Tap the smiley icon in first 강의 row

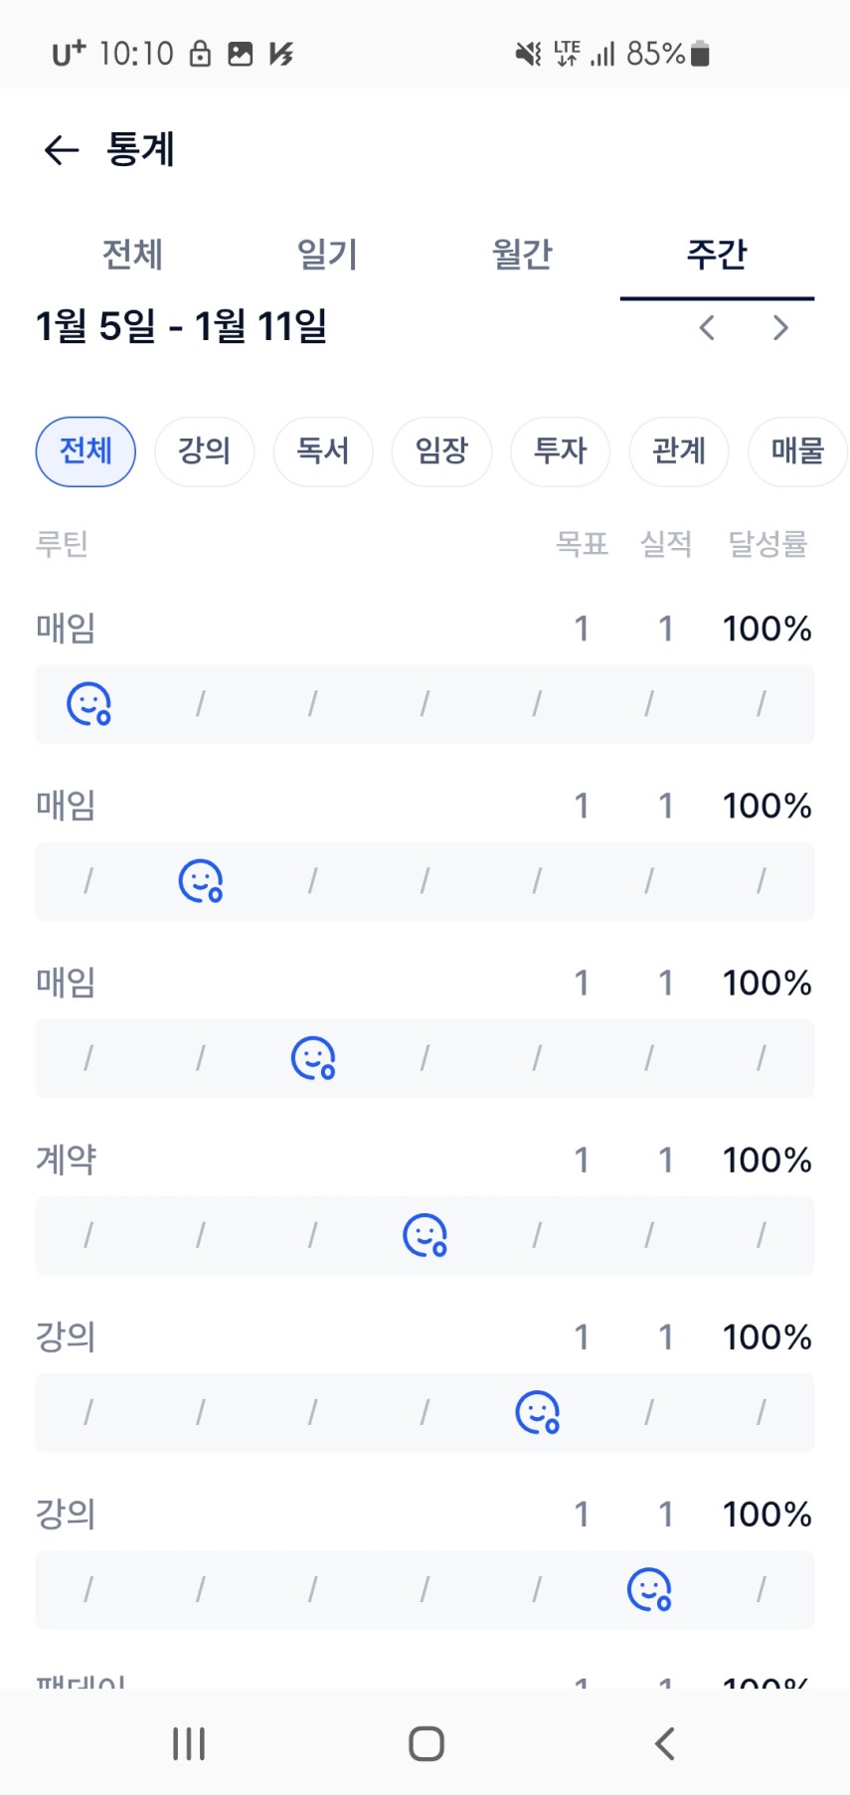[x=537, y=1412]
